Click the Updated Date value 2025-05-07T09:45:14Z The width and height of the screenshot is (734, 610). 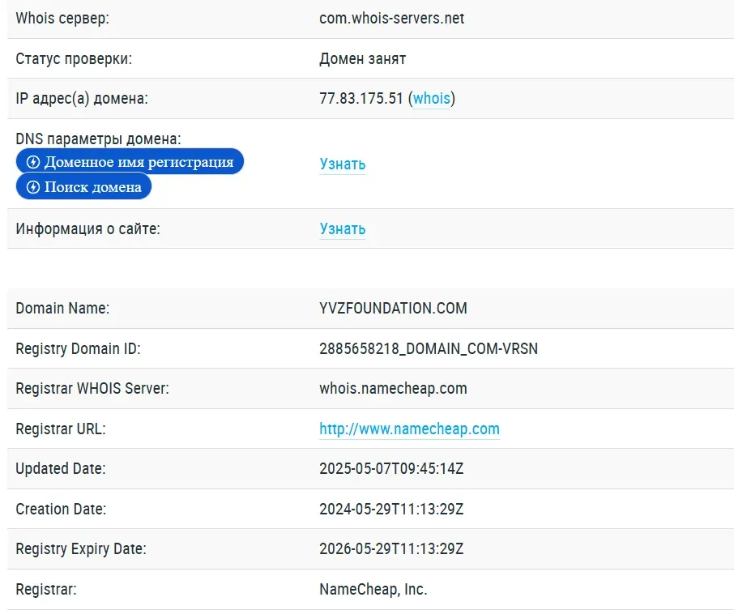pyautogui.click(x=391, y=469)
